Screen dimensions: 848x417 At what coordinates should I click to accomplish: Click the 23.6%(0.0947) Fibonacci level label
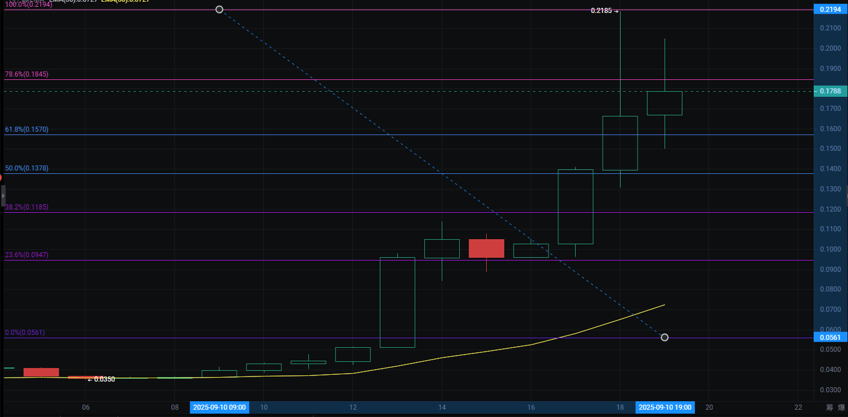coord(26,255)
